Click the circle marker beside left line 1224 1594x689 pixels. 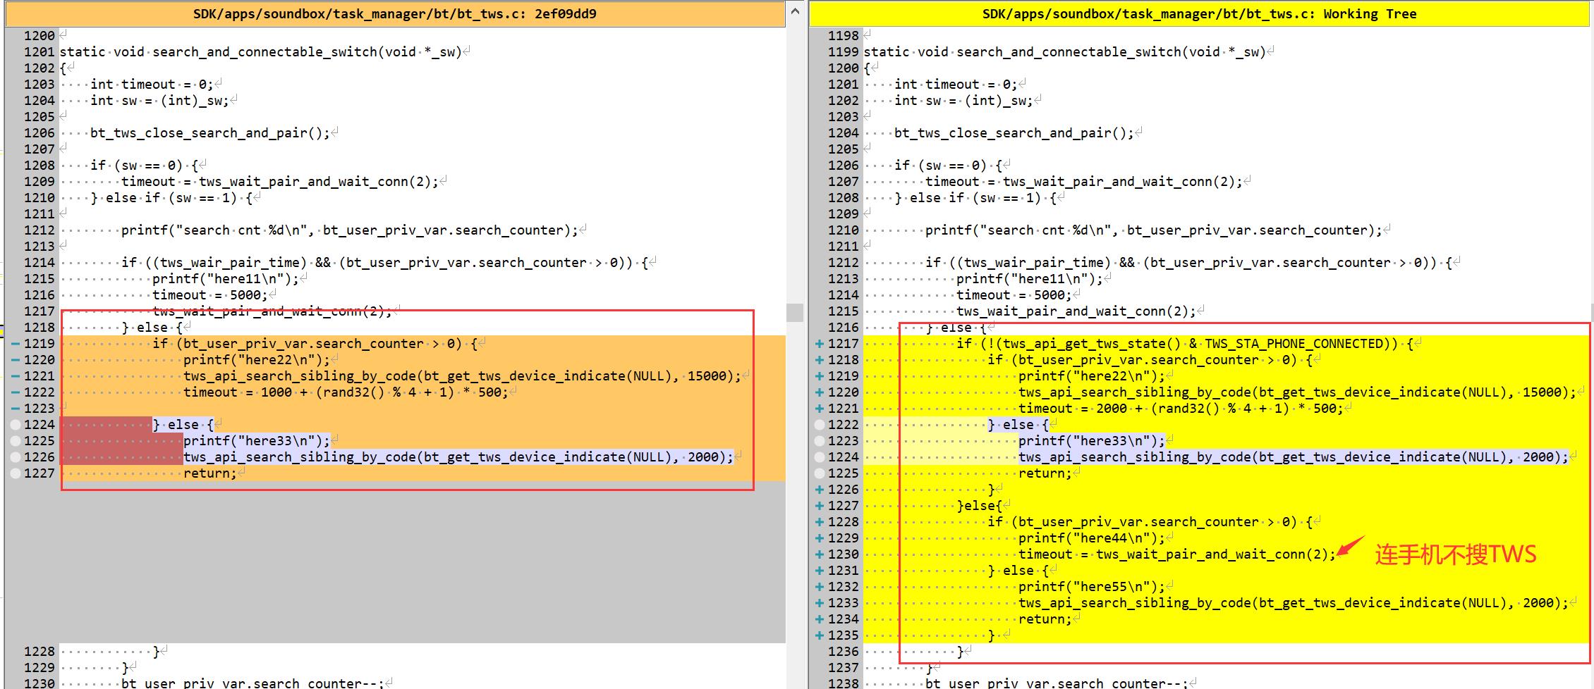click(x=16, y=425)
